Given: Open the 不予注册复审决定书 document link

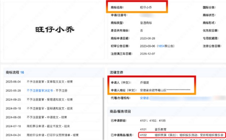Looking at the screenshot, I should 40,91.
